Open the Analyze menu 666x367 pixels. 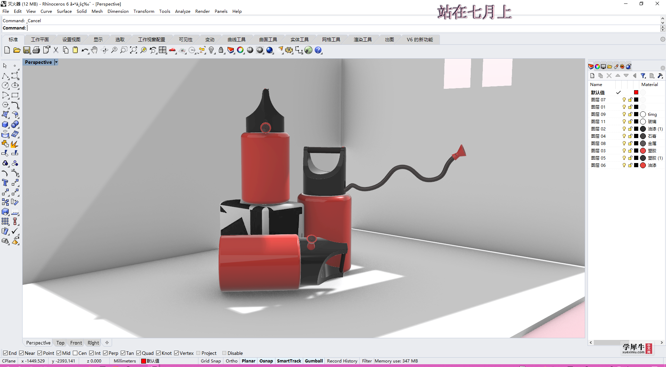pos(183,11)
